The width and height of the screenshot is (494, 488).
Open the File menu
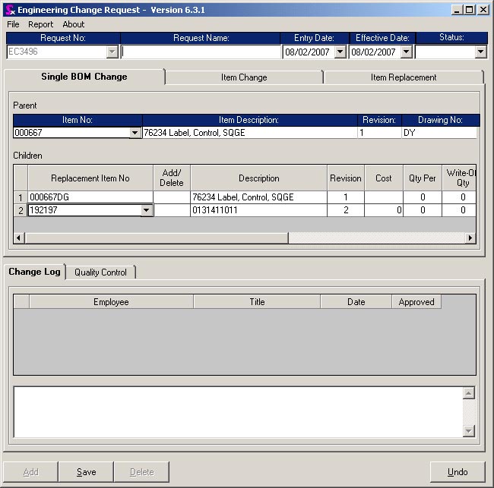[x=13, y=24]
